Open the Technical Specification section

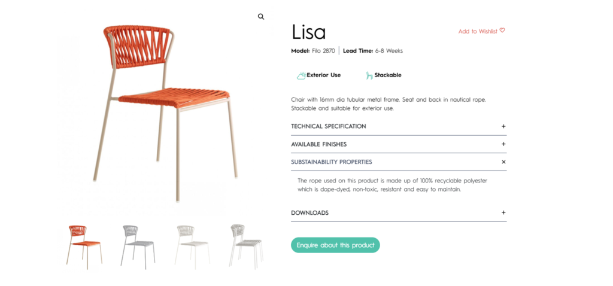coord(329,126)
